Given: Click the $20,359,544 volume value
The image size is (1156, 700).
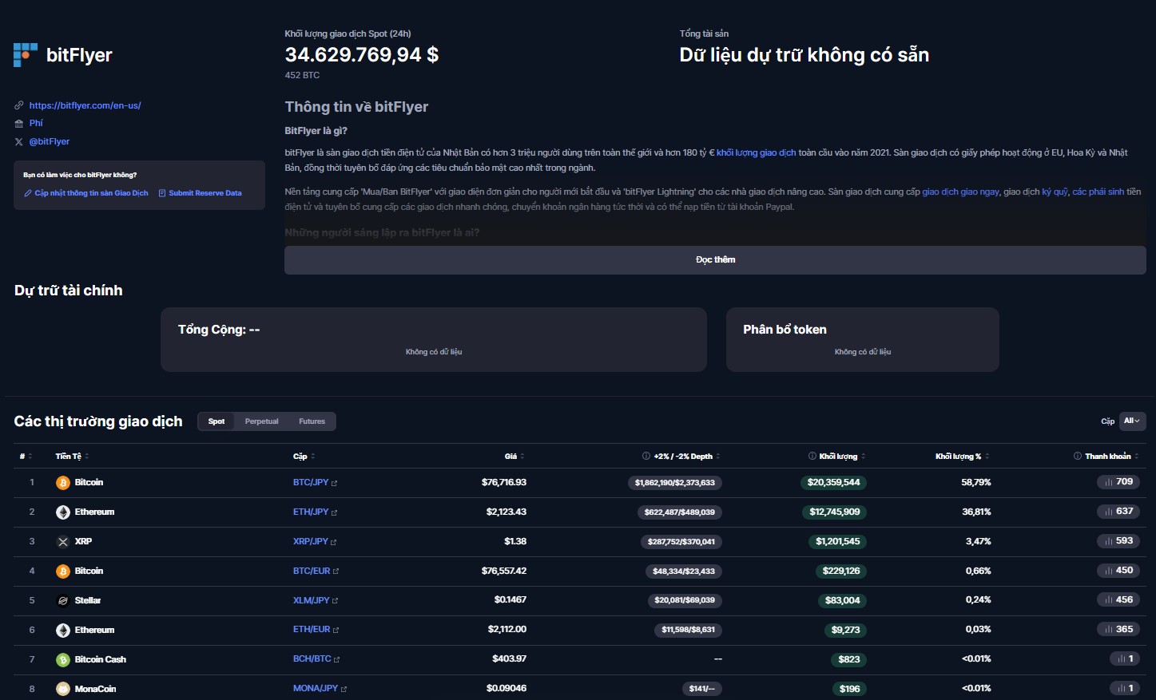Looking at the screenshot, I should pos(833,483).
